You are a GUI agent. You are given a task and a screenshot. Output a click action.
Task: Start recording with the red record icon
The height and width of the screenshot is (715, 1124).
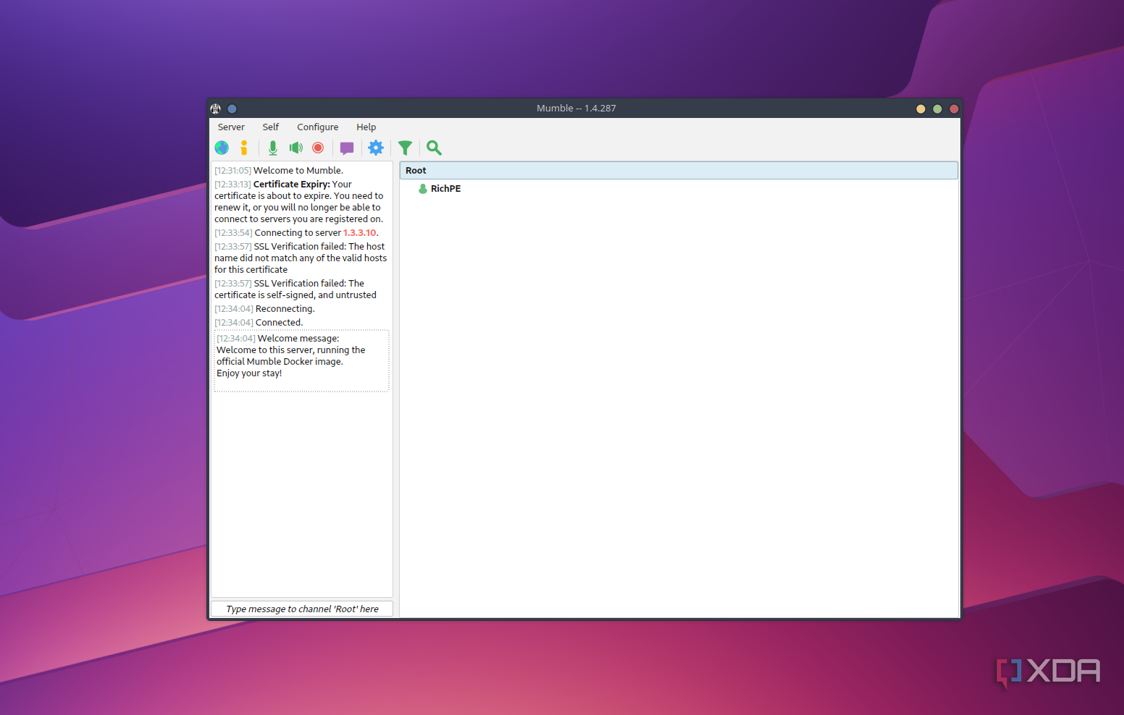pyautogui.click(x=318, y=148)
